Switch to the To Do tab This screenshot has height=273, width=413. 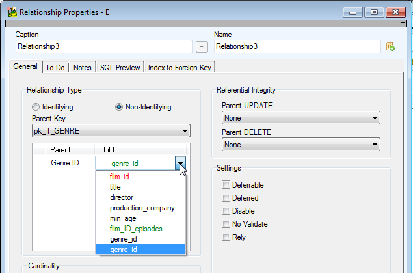click(57, 67)
